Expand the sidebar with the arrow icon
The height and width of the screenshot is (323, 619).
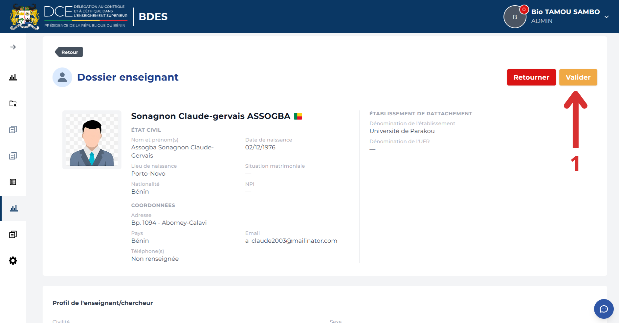13,47
